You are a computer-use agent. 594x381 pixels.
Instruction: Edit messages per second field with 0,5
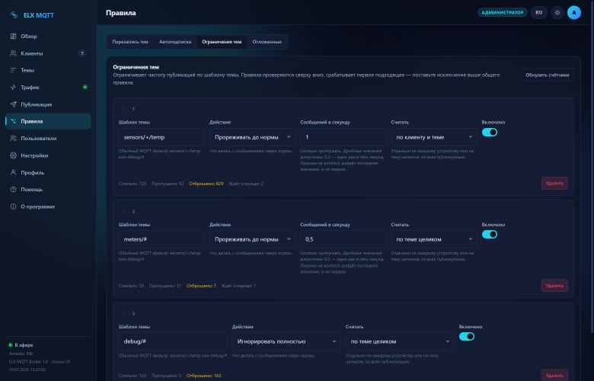tap(343, 239)
